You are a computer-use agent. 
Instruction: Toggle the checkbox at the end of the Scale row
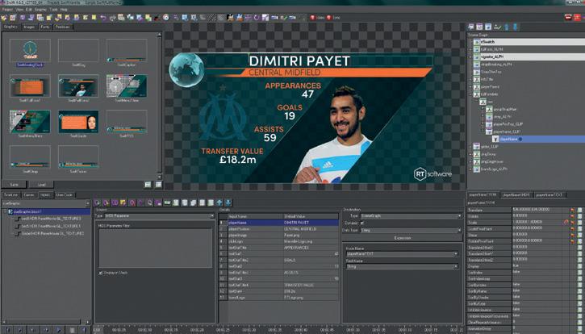(580, 223)
